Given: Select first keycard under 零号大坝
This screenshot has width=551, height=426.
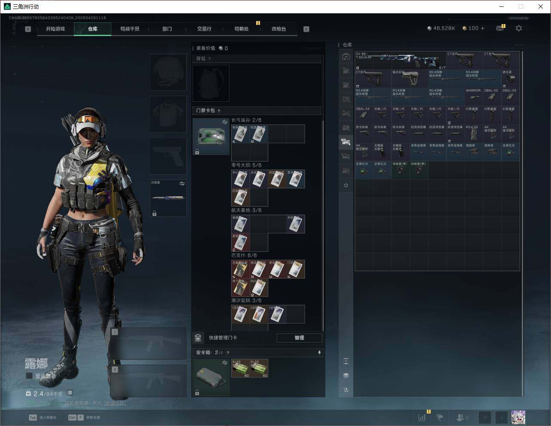Looking at the screenshot, I should 241,179.
